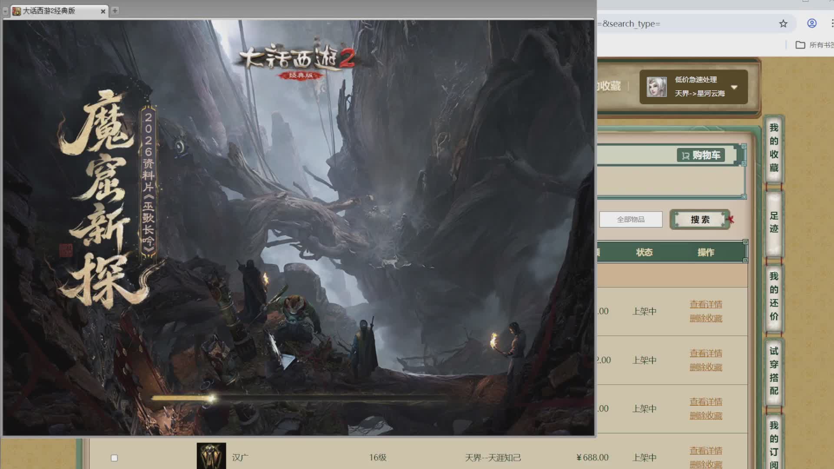Click the 16级 level cell
The width and height of the screenshot is (834, 469).
[x=377, y=457]
